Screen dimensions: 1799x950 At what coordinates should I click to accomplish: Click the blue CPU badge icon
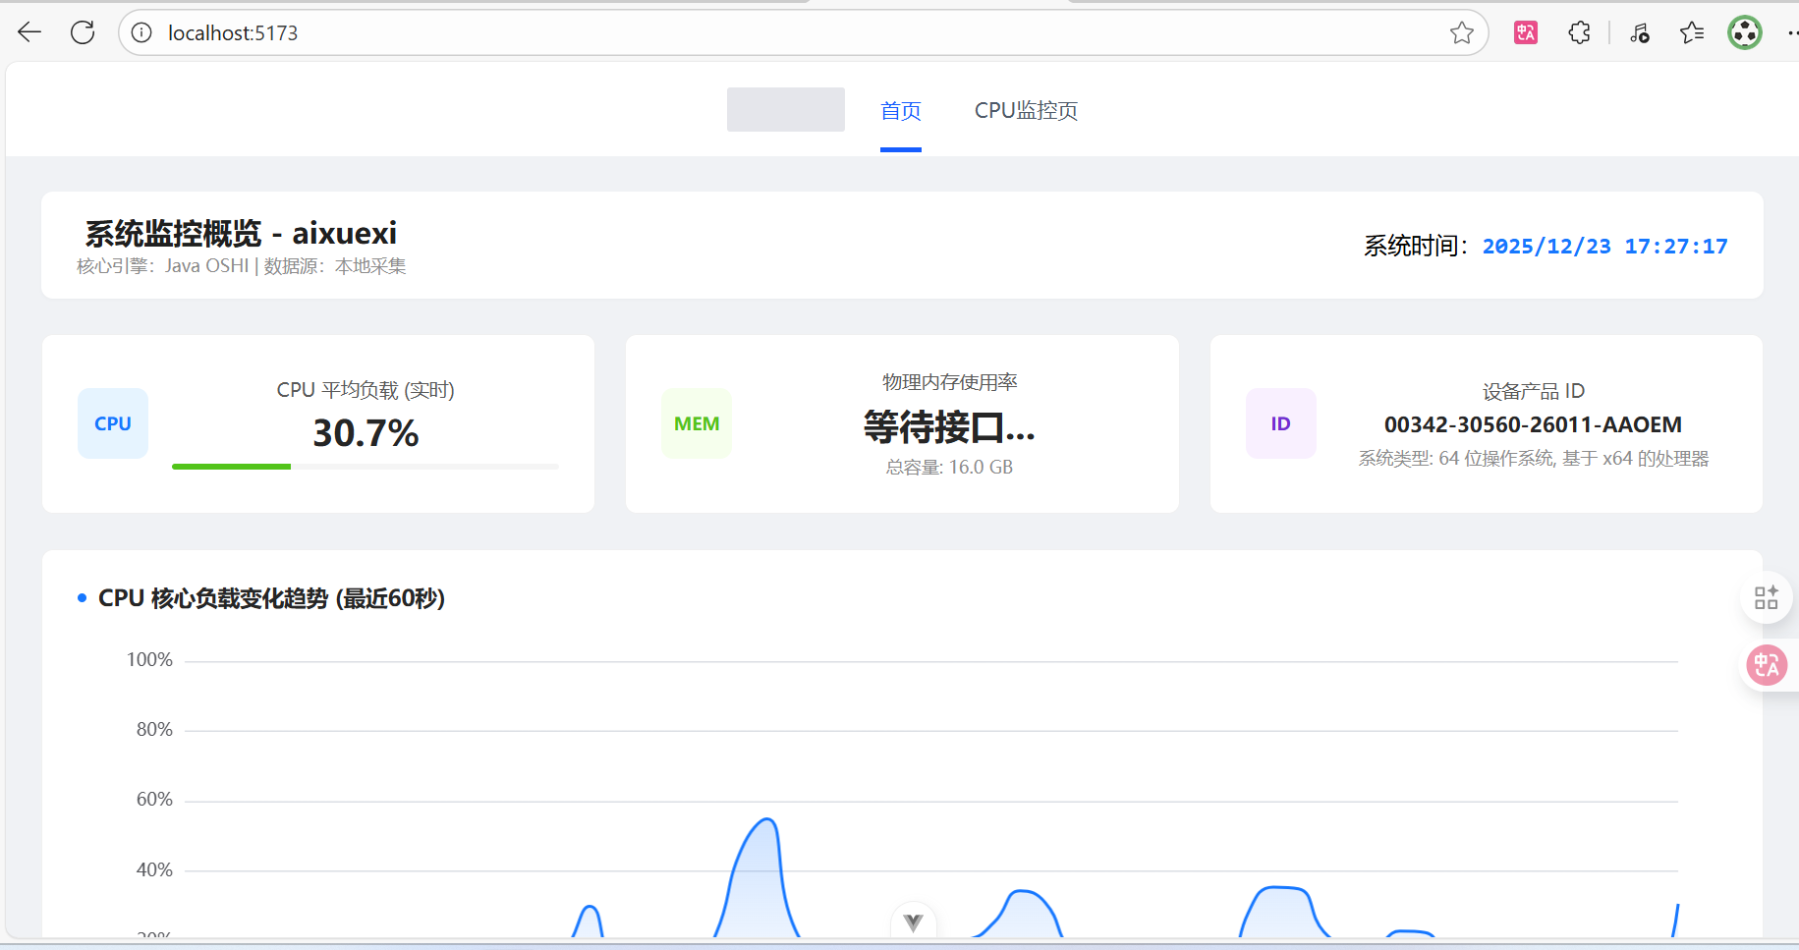pos(113,423)
